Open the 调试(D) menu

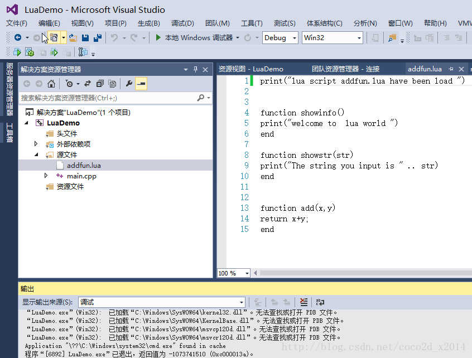(x=182, y=23)
